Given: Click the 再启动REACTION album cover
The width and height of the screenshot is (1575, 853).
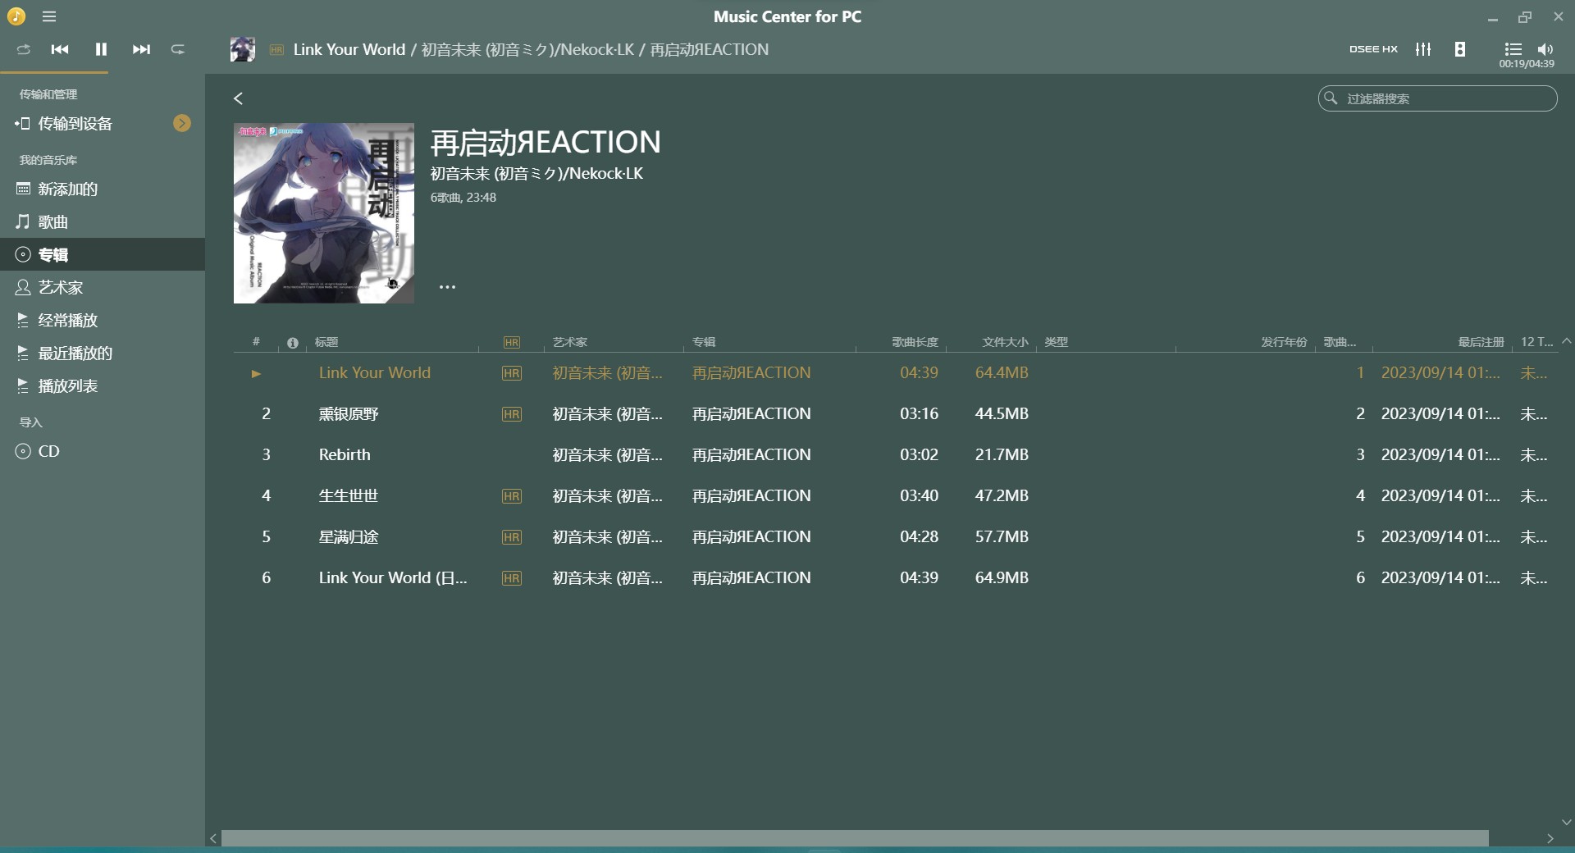Looking at the screenshot, I should (x=324, y=213).
